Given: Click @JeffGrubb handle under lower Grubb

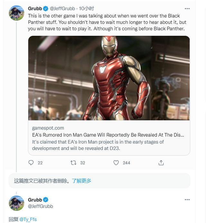Looking at the screenshot, I should click(41, 206).
